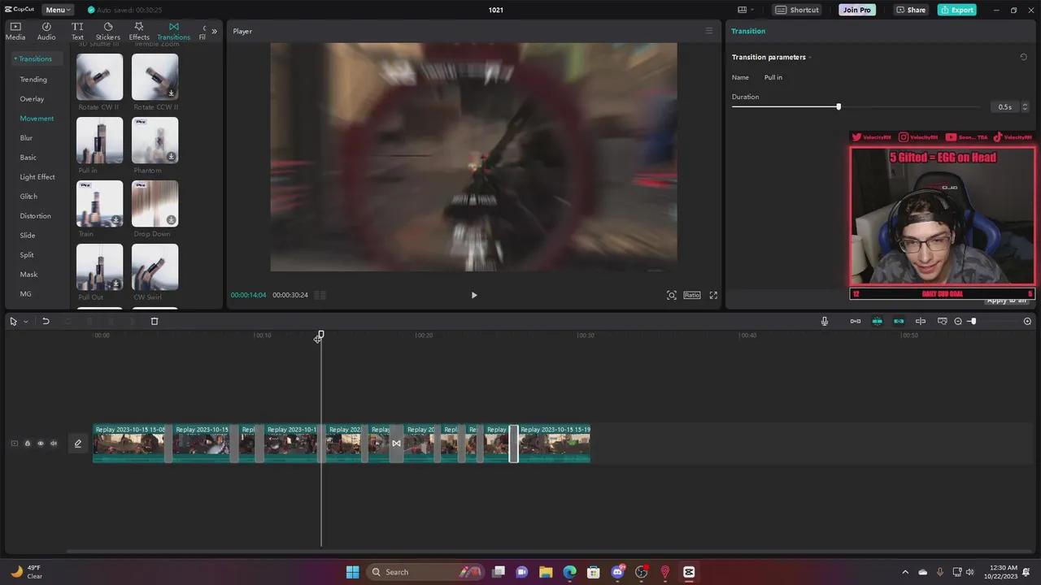Download the Train transition

coord(115,220)
